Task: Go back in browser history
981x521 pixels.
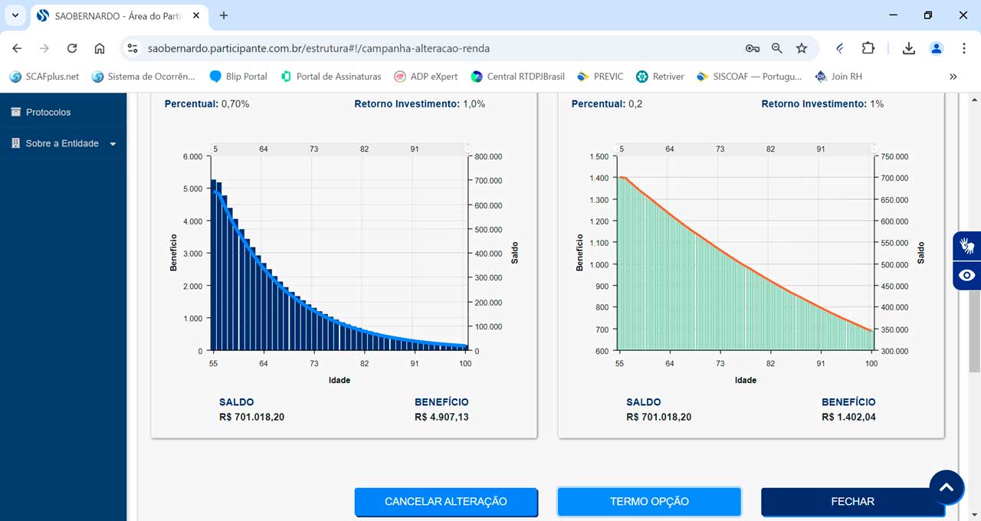Action: [x=17, y=48]
